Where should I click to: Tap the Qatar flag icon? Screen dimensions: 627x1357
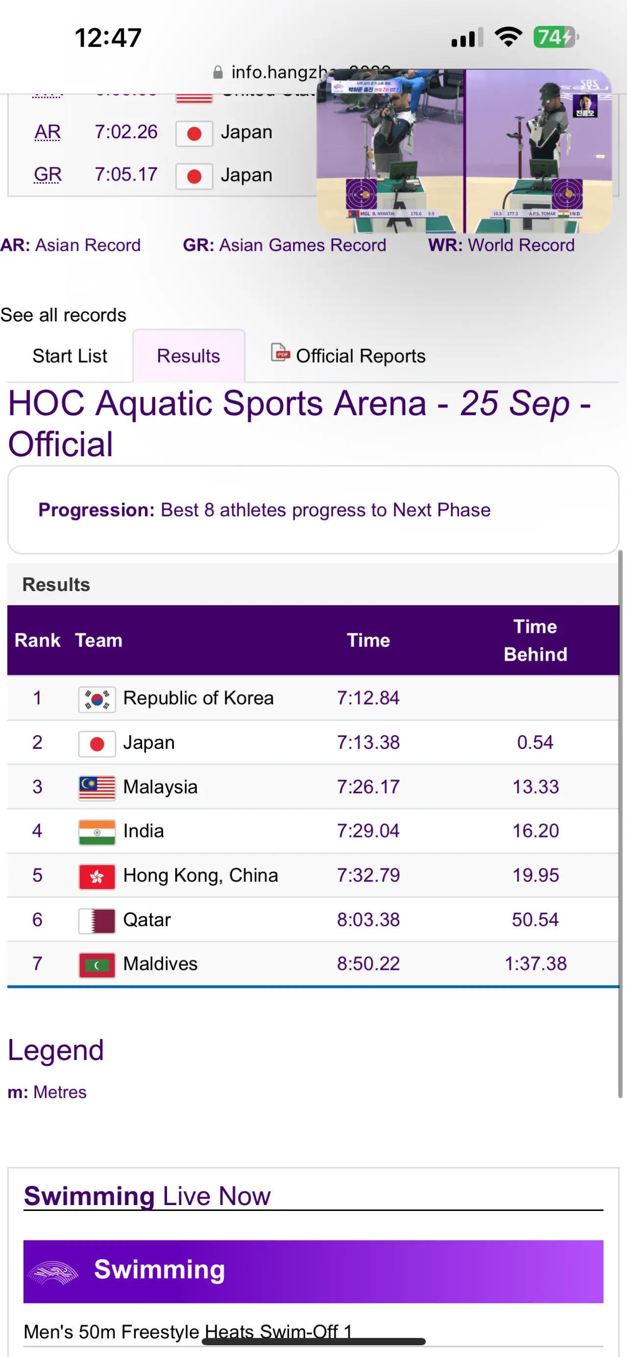click(97, 920)
